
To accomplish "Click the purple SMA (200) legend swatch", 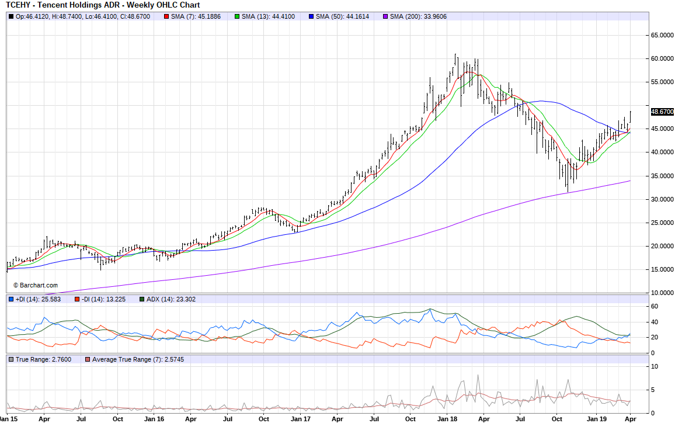I will point(385,17).
